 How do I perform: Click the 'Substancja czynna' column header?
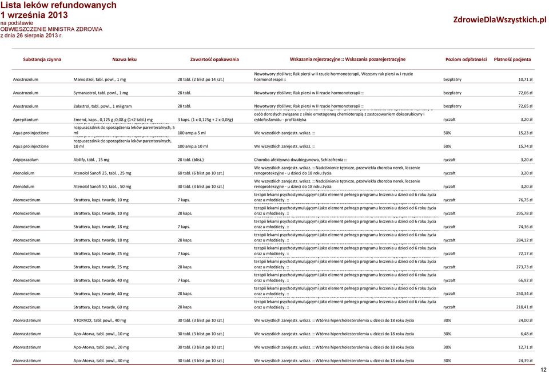pos(42,60)
